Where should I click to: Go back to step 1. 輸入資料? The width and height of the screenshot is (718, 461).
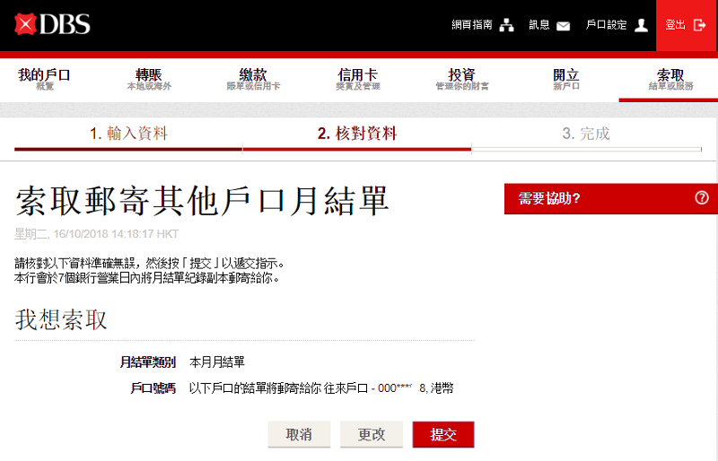pos(128,134)
